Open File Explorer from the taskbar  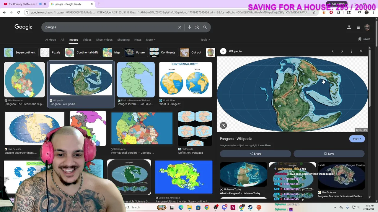(x=189, y=207)
